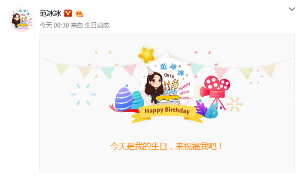Screen dimensions: 304x180
Task: Click the gold star on the banner
Action: click(x=146, y=55)
